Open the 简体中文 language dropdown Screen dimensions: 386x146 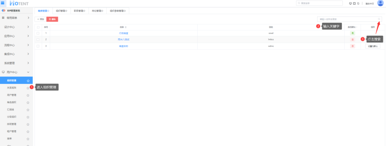369,3
